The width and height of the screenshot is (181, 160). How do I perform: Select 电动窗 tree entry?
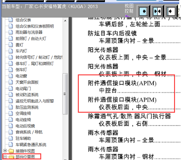tap(21, 76)
